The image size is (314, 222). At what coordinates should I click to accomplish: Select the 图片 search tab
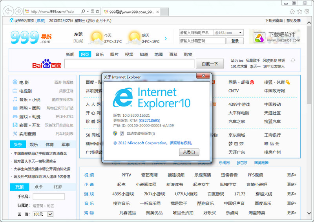114,54
